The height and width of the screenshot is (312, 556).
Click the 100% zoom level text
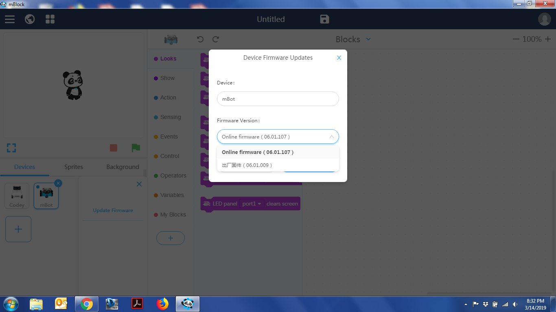click(x=532, y=39)
